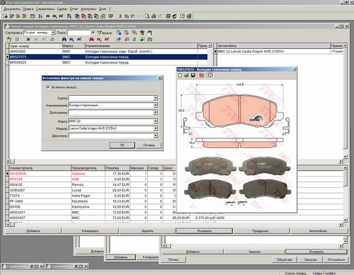Click the Поиск search input field

(79, 33)
